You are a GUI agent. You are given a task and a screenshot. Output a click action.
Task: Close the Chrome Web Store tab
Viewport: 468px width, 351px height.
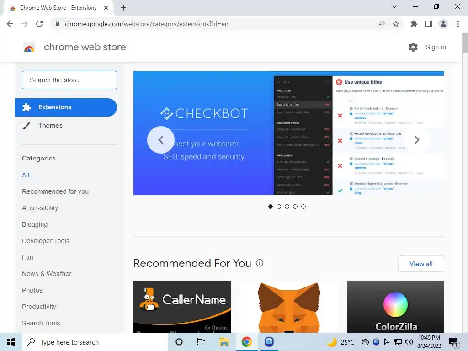tap(106, 8)
